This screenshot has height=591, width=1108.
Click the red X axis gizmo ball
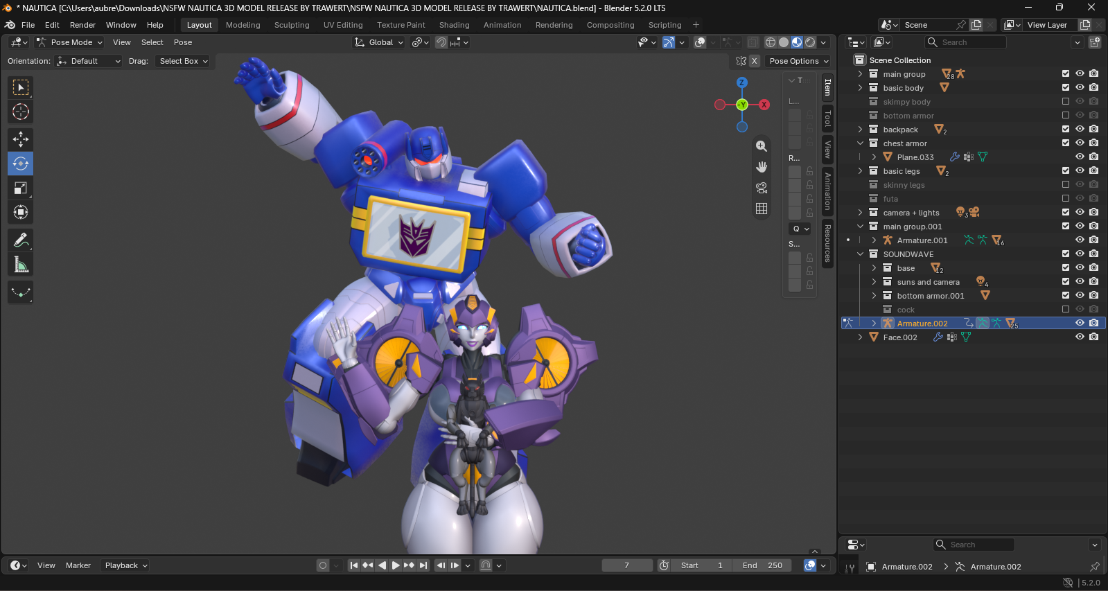[x=764, y=105]
